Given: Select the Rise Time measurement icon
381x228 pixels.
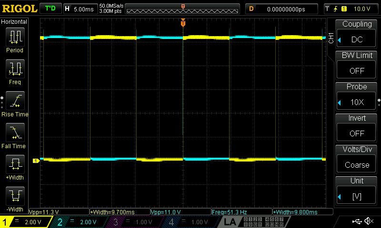Looking at the screenshot, I should [15, 101].
